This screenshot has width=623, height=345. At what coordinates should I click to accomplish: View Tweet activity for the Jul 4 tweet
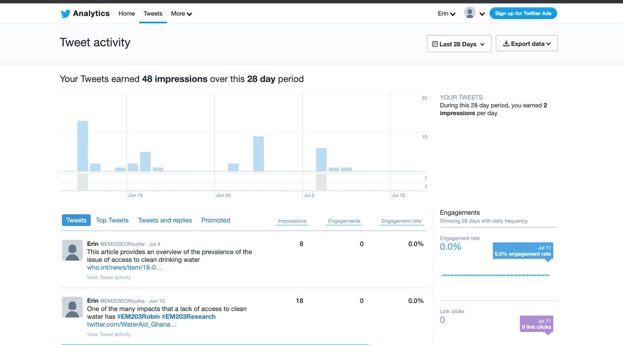[x=109, y=278]
